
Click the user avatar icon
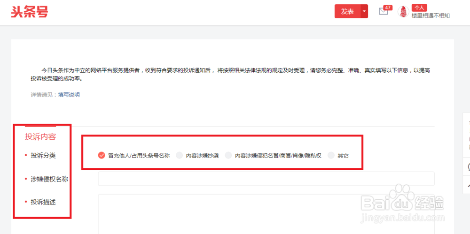(403, 12)
